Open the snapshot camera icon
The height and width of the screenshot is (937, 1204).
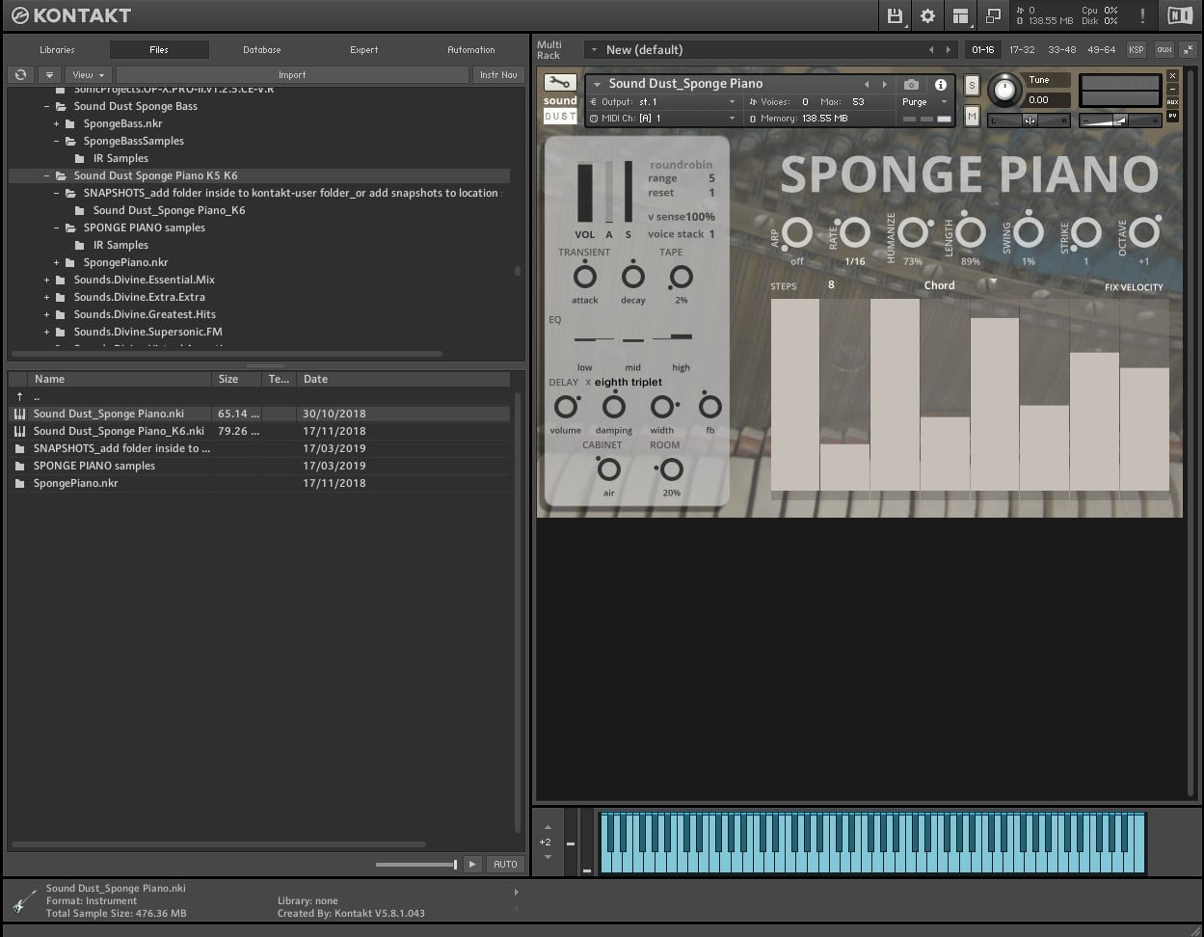(x=911, y=85)
